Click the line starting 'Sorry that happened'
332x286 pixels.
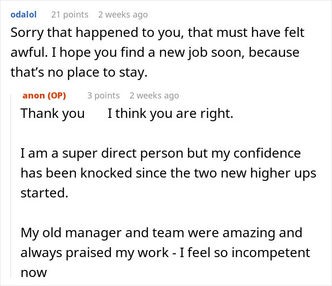coord(157,34)
